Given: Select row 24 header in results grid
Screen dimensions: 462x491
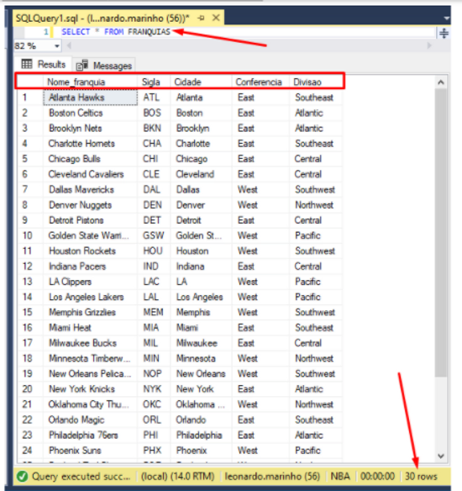Looking at the screenshot, I should point(30,451).
